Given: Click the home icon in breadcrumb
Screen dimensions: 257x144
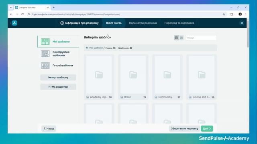Looking at the screenshot, I should click(x=87, y=48).
